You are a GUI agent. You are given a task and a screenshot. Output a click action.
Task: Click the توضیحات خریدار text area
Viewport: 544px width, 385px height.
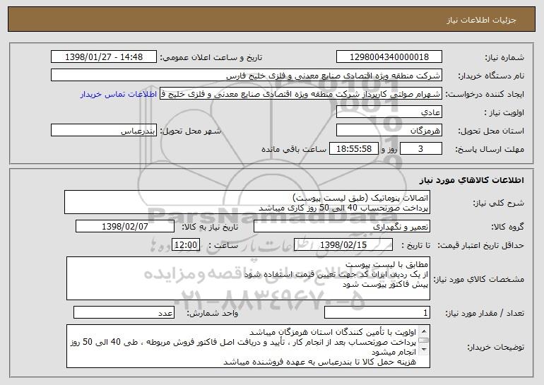(248, 346)
